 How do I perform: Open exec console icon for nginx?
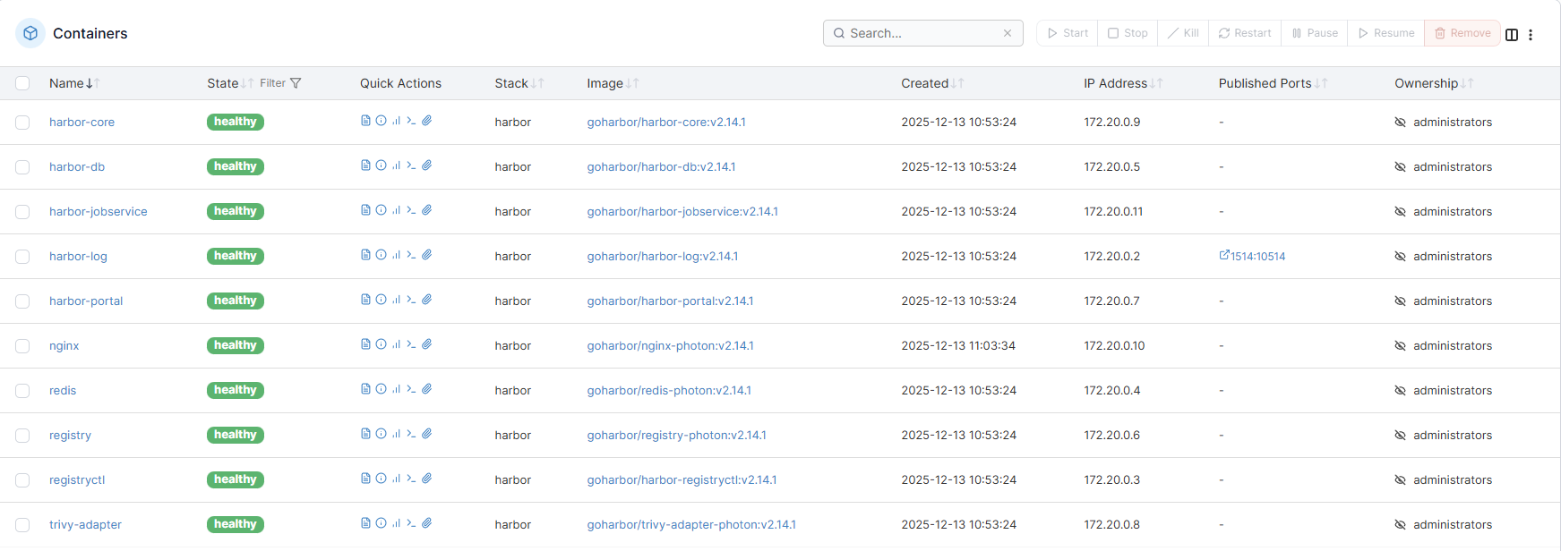click(411, 344)
